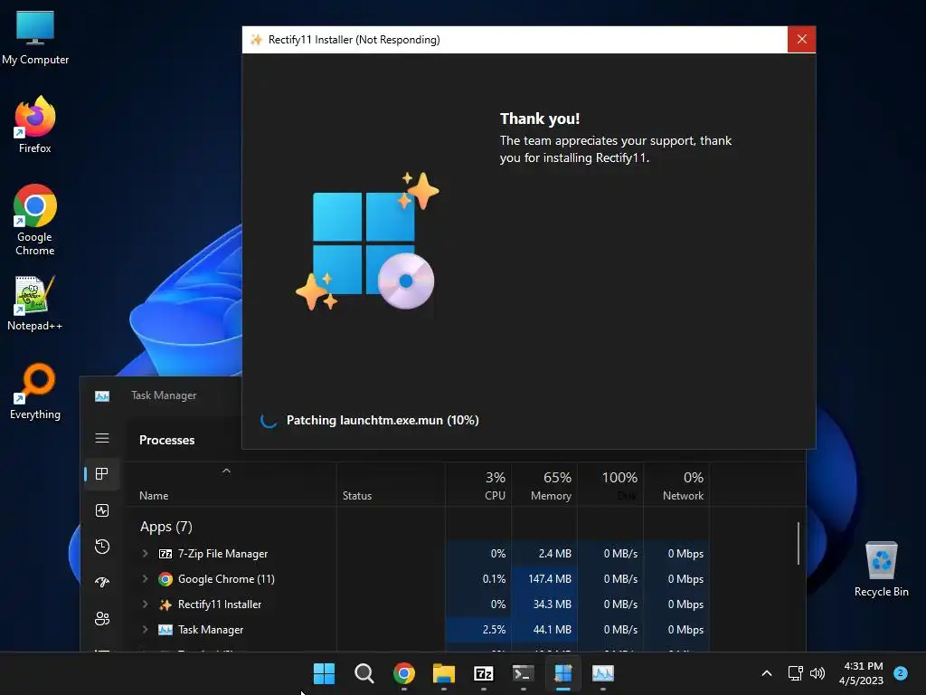Open the network tray icon
This screenshot has width=926, height=695.
click(x=796, y=673)
